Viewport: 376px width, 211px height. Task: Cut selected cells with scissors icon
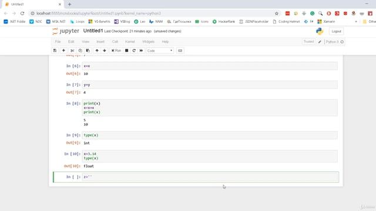(72, 50)
